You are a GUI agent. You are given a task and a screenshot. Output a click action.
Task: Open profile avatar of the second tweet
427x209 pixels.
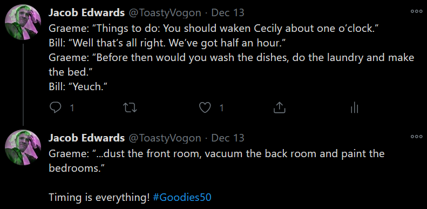coord(23,147)
